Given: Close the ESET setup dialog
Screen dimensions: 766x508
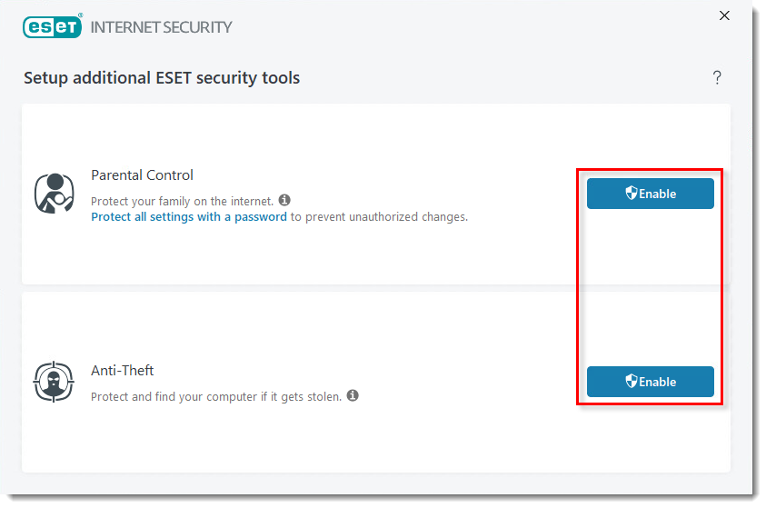Looking at the screenshot, I should [x=724, y=15].
